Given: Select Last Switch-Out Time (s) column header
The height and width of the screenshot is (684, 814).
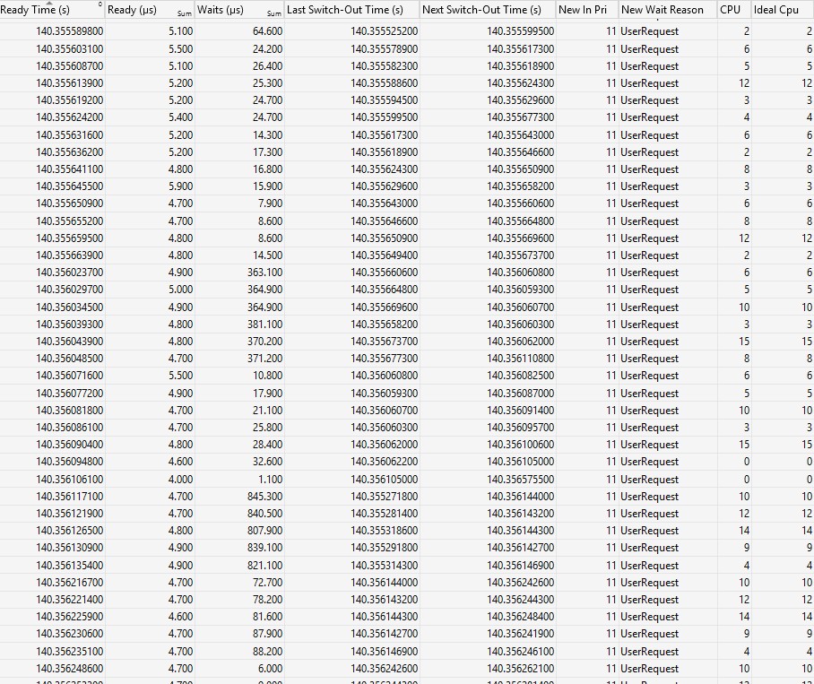Looking at the screenshot, I should [351, 9].
